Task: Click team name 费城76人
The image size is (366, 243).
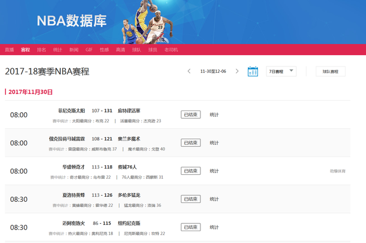Action: pyautogui.click(x=127, y=167)
